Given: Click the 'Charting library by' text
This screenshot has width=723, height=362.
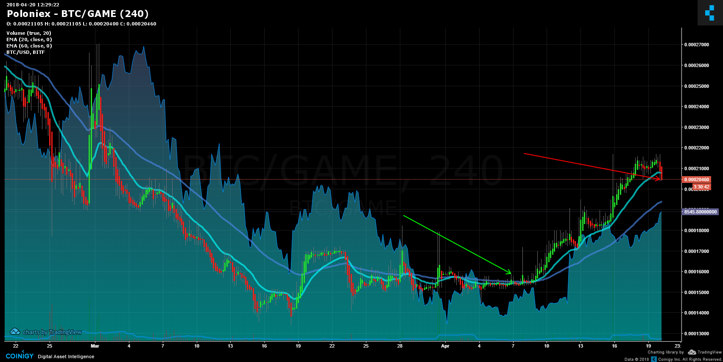Looking at the screenshot, I should tap(666, 352).
